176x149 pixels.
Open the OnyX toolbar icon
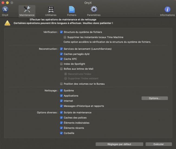5,10
